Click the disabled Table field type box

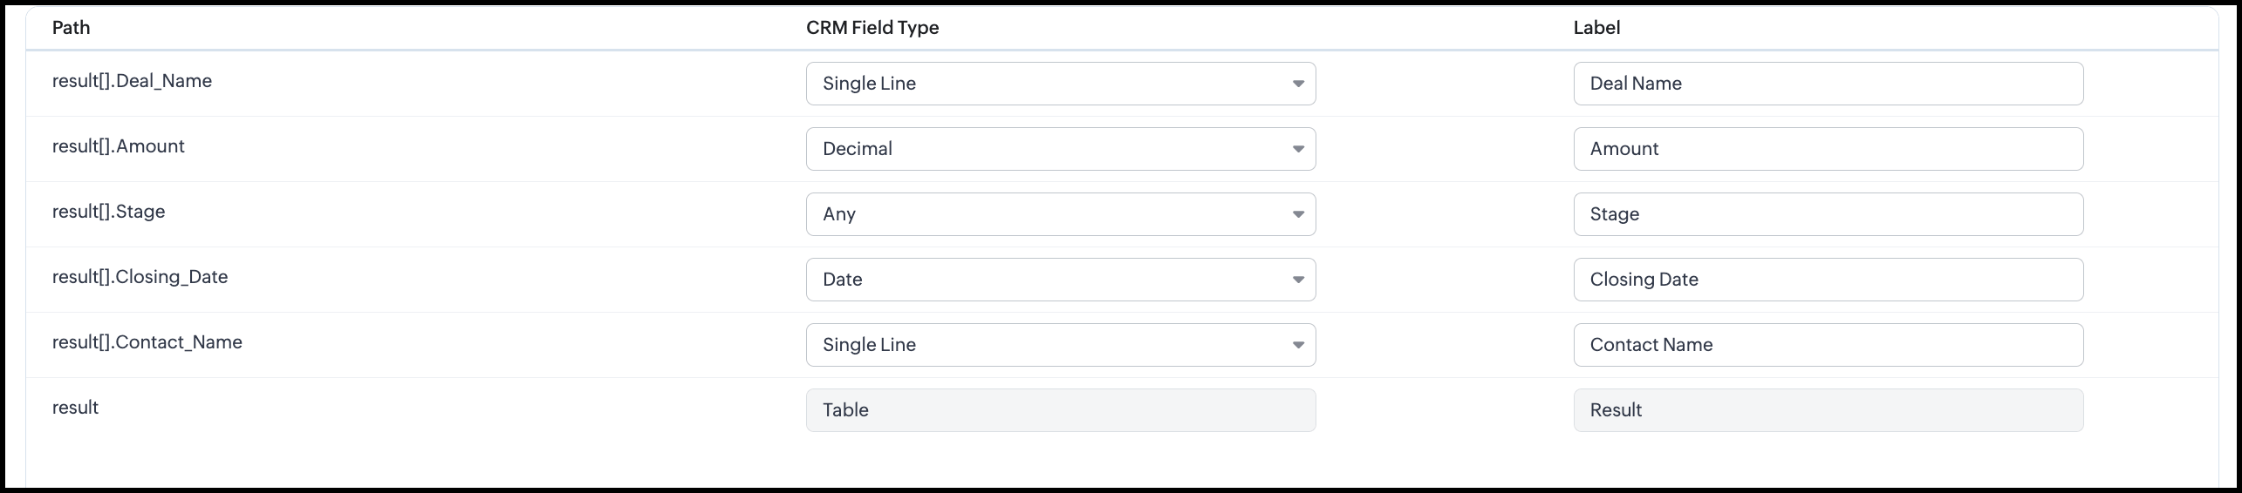(1060, 410)
